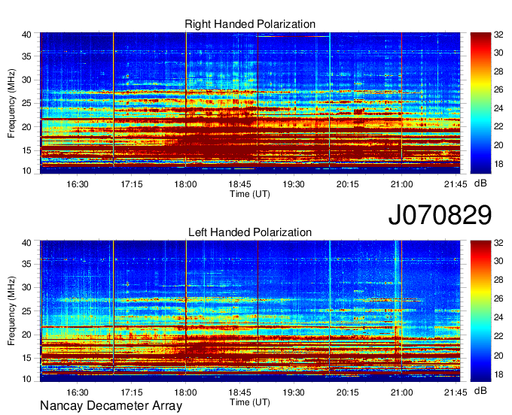Click the "dB" unit label of Left Handed color bar

[480, 391]
